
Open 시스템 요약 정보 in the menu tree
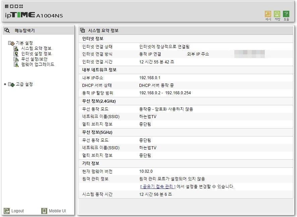tap(36, 48)
